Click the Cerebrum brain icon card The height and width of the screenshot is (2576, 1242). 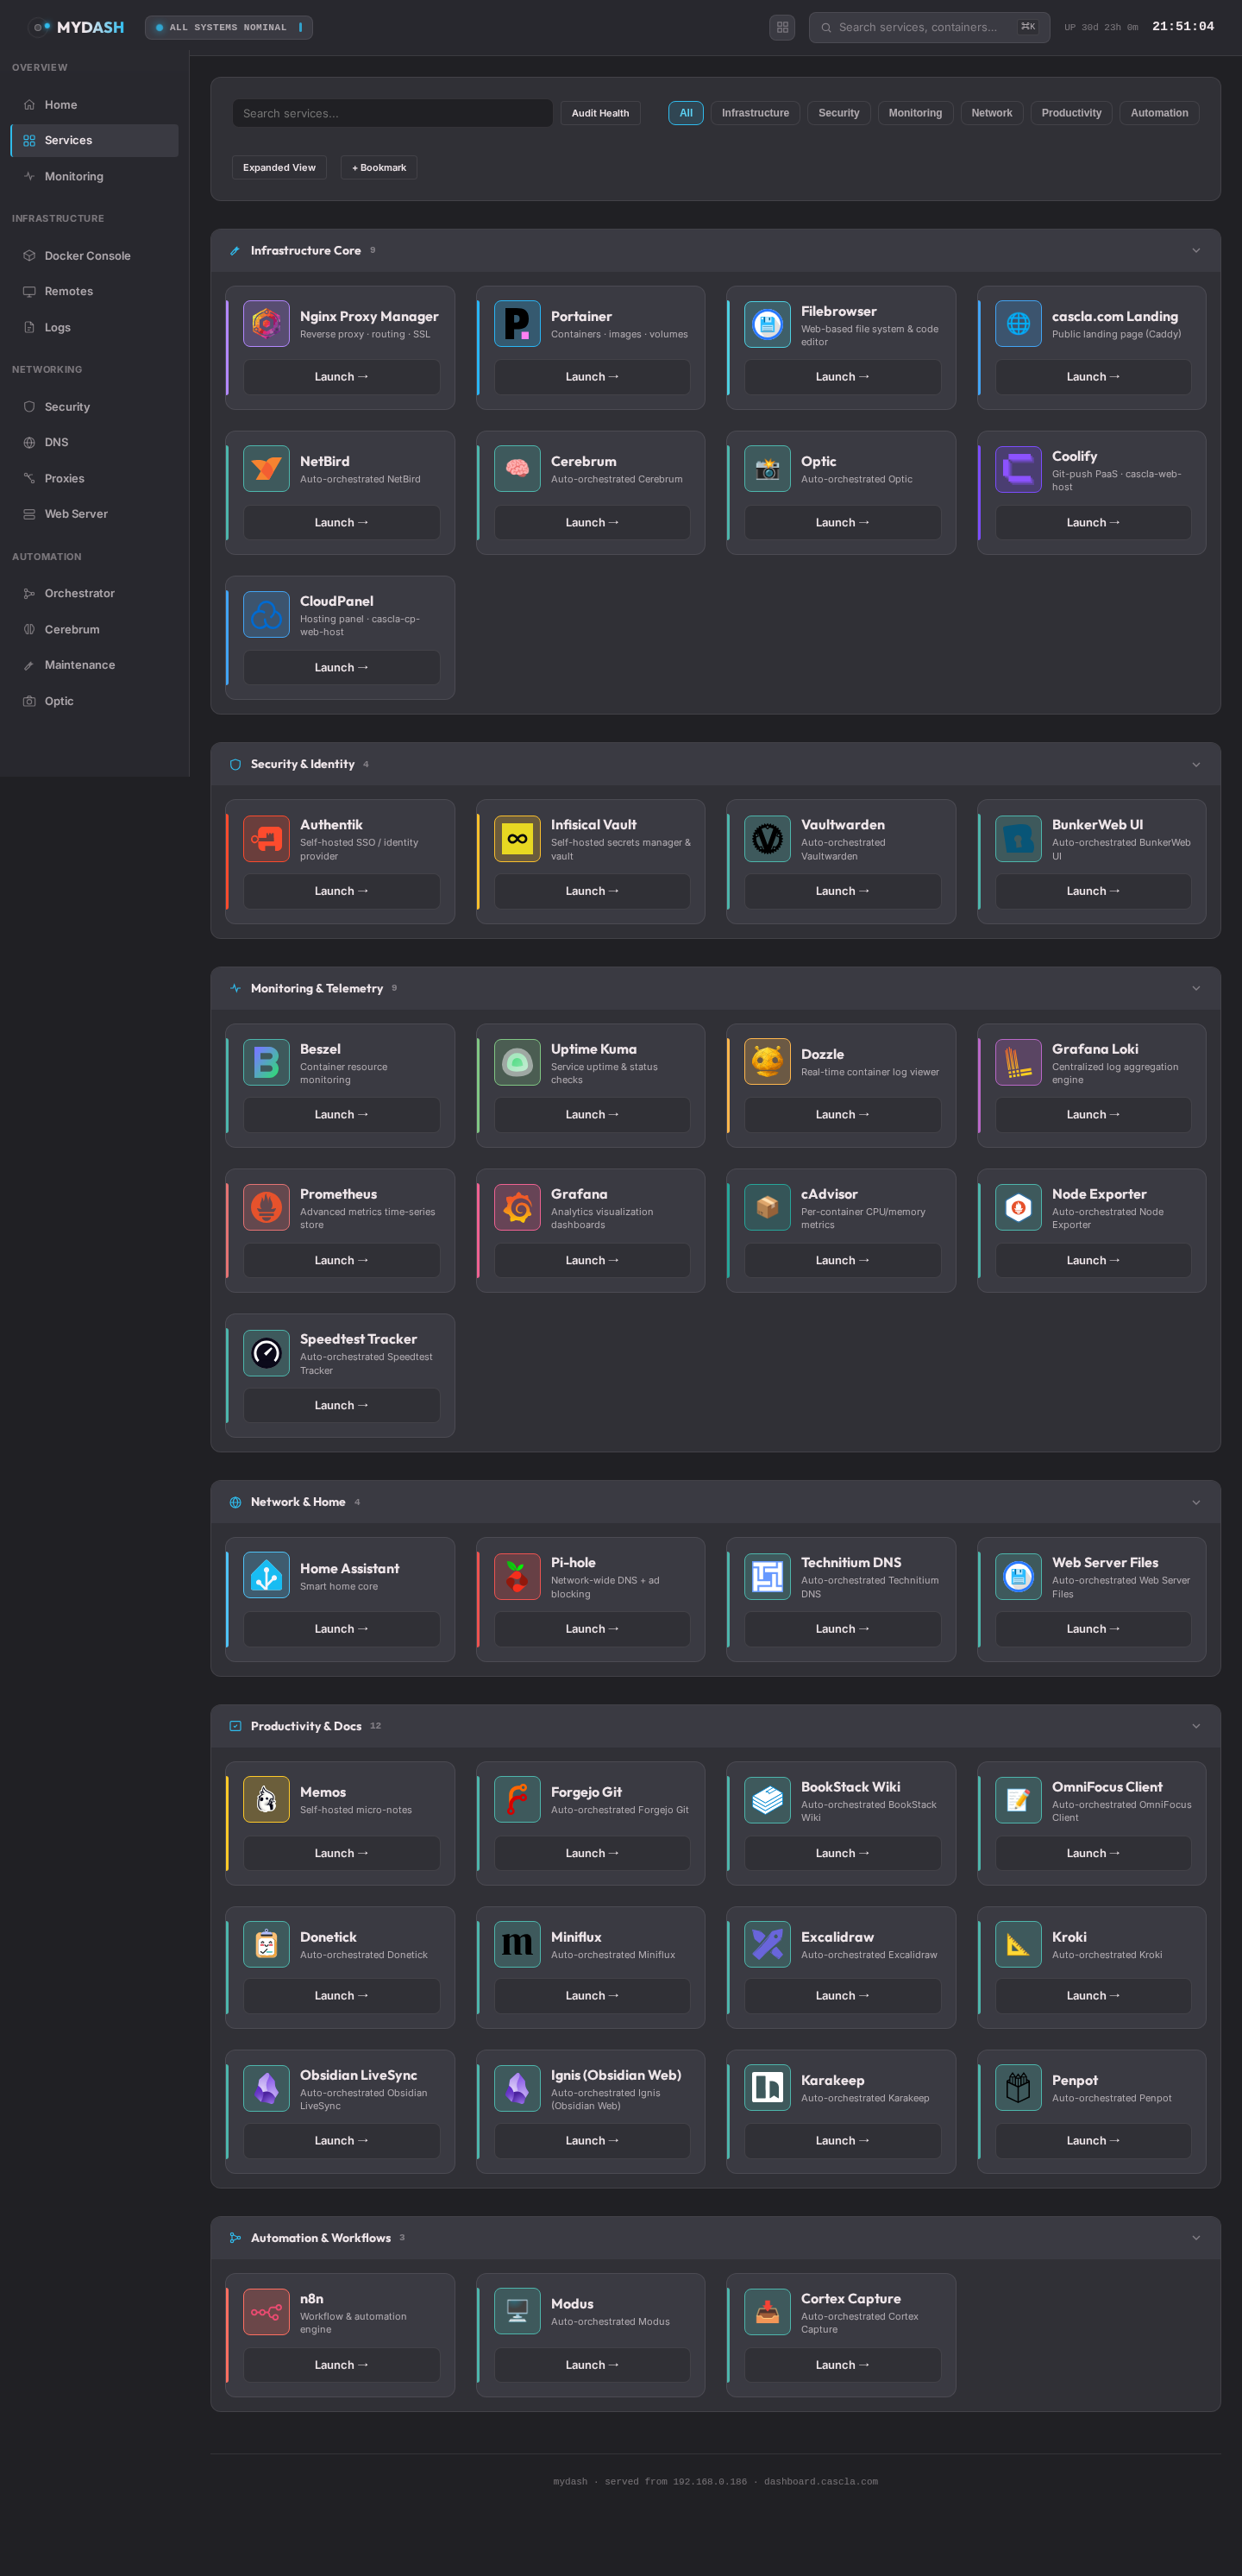click(517, 469)
